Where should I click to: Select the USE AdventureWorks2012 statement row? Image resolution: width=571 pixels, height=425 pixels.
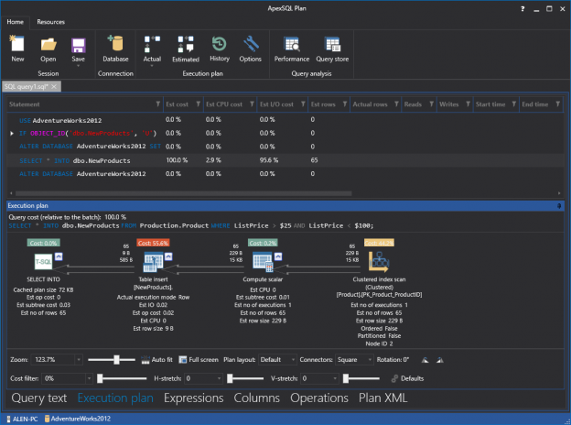point(285,120)
